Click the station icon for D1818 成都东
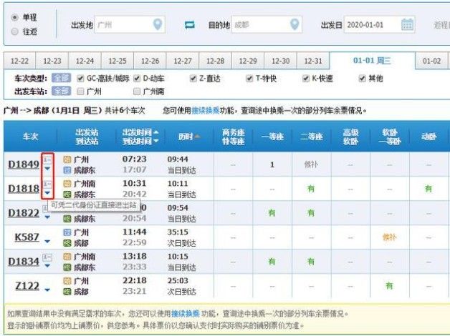Image resolution: width=450 pixels, height=336 pixels. [x=67, y=194]
